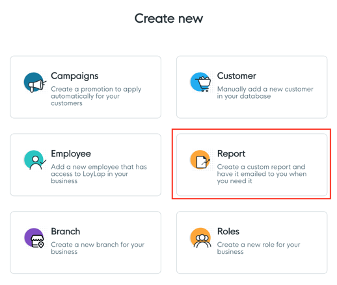This screenshot has height=285, width=337.
Task: Click 'Create a new role' description
Action: point(258,248)
